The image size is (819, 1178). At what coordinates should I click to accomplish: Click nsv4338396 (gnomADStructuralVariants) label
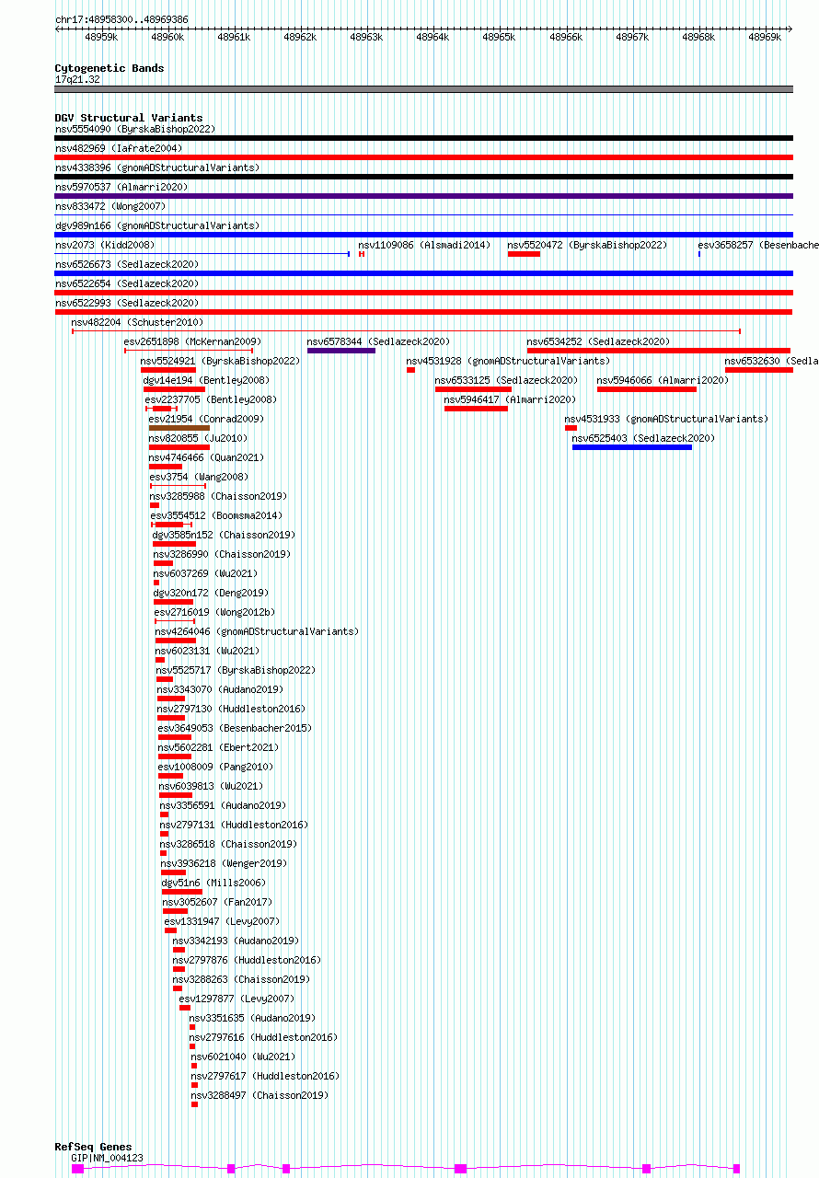coord(157,167)
